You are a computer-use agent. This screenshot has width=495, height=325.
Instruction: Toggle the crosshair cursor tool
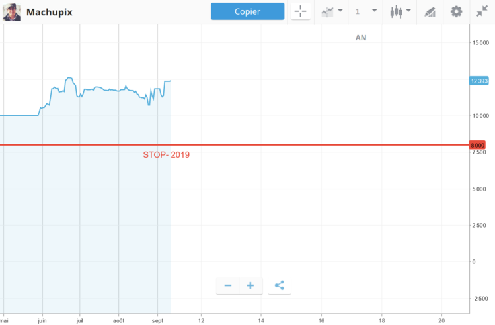click(x=300, y=11)
